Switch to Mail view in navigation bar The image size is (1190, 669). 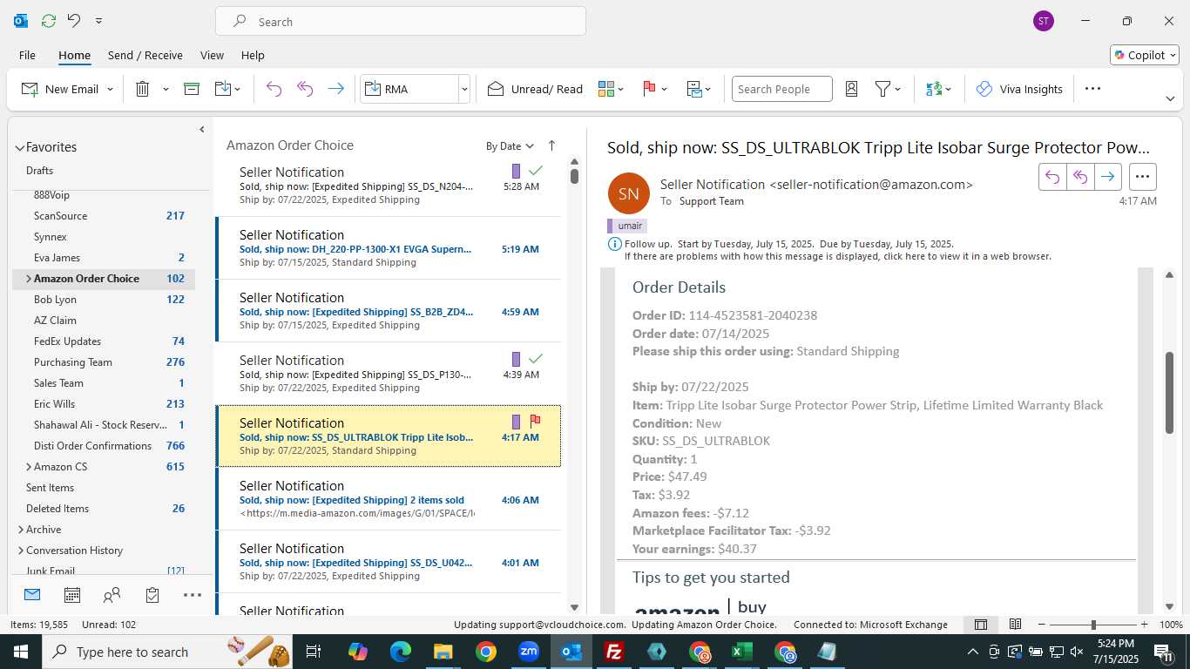(32, 595)
